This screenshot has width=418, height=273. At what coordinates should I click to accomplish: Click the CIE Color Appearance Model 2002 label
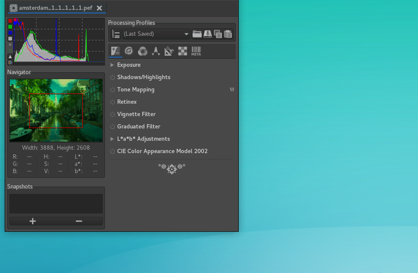[162, 151]
